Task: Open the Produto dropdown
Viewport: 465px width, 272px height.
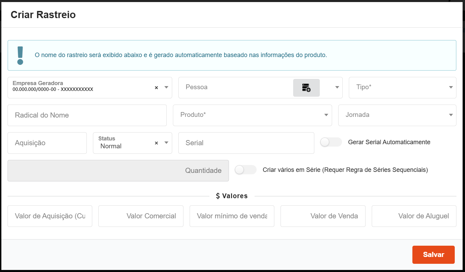Action: 326,115
